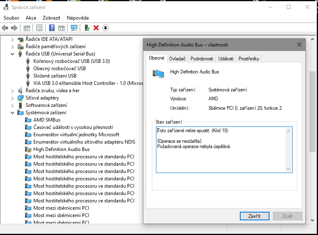Click the icon beside Složené zařízení USB
This screenshot has width=318, height=235.
point(28,76)
